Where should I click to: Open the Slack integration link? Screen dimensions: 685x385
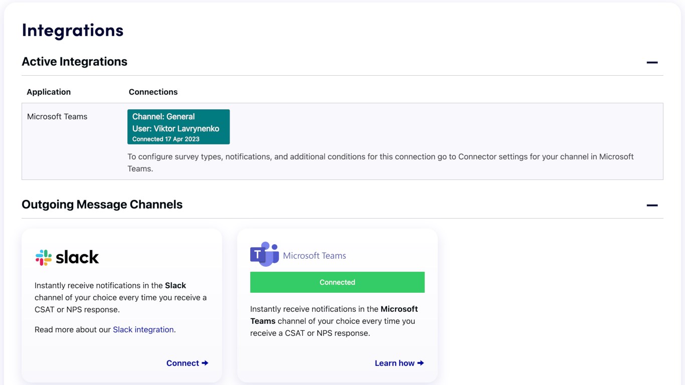point(143,329)
